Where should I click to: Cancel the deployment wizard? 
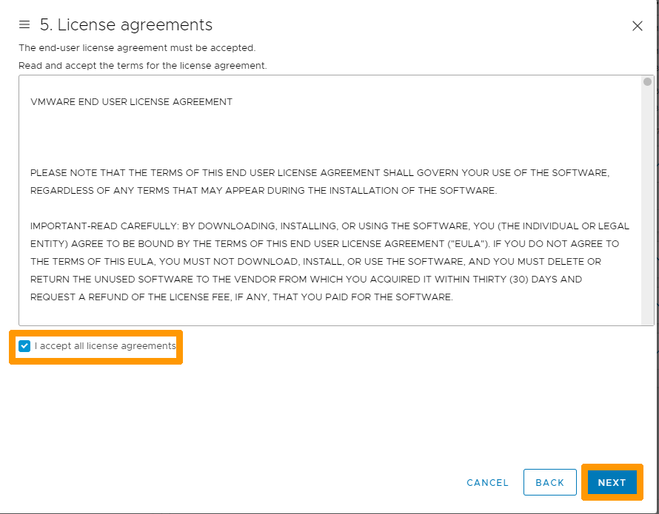487,482
